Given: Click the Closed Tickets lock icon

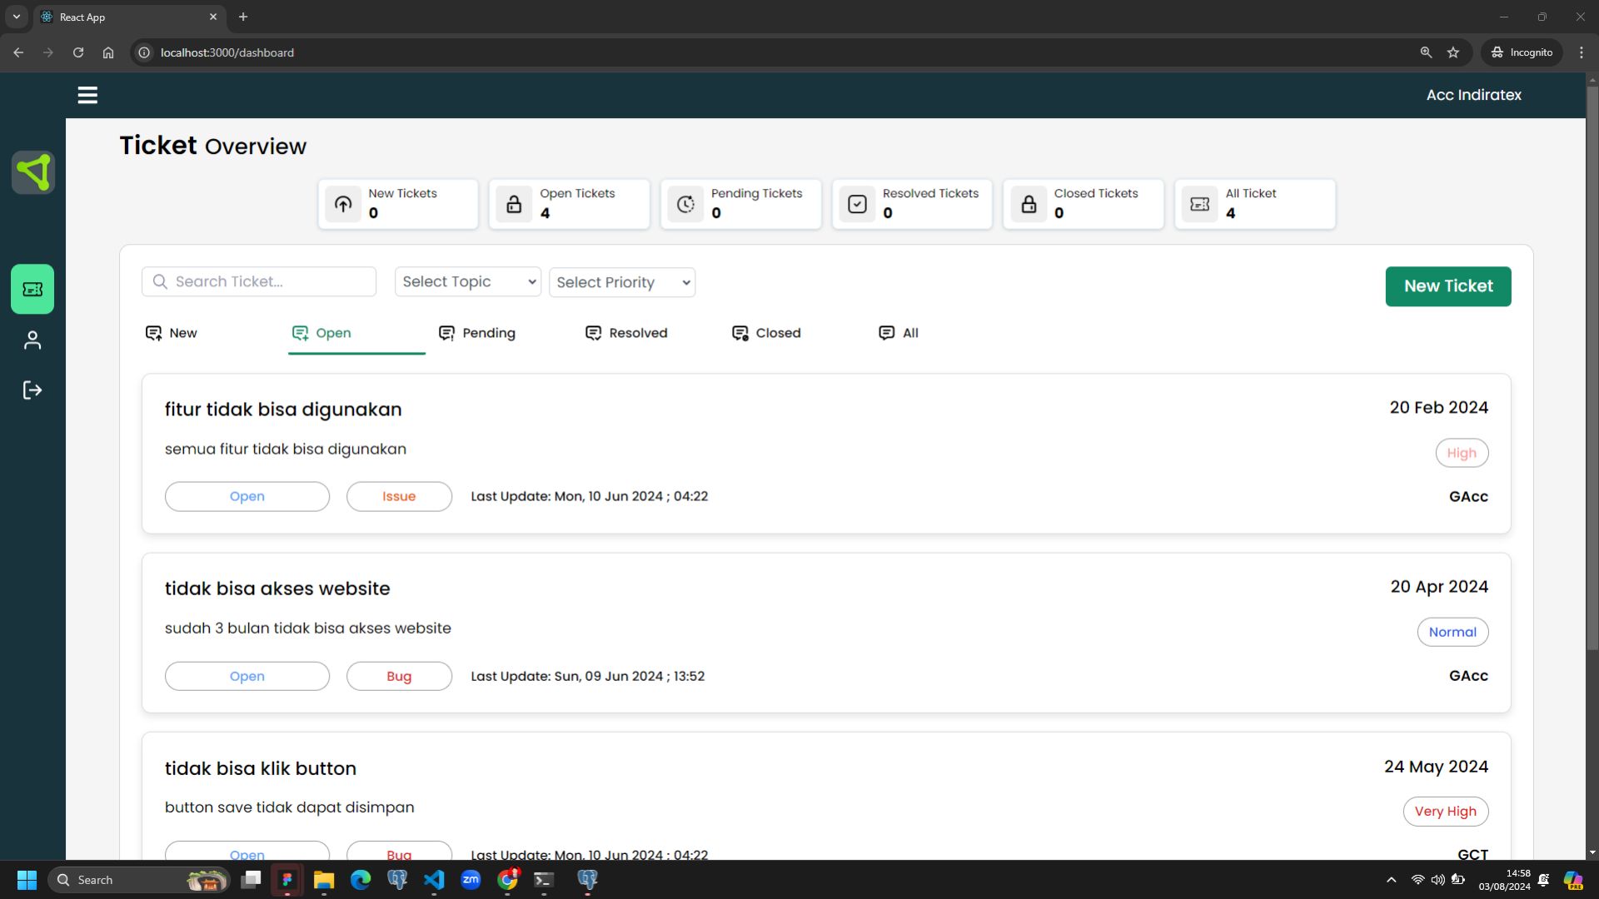Looking at the screenshot, I should pos(1029,204).
